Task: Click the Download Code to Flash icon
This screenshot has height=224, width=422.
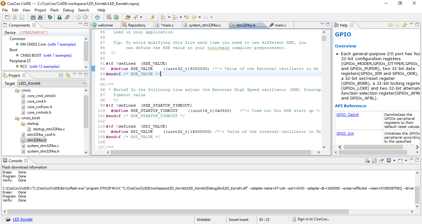Action: click(x=60, y=17)
